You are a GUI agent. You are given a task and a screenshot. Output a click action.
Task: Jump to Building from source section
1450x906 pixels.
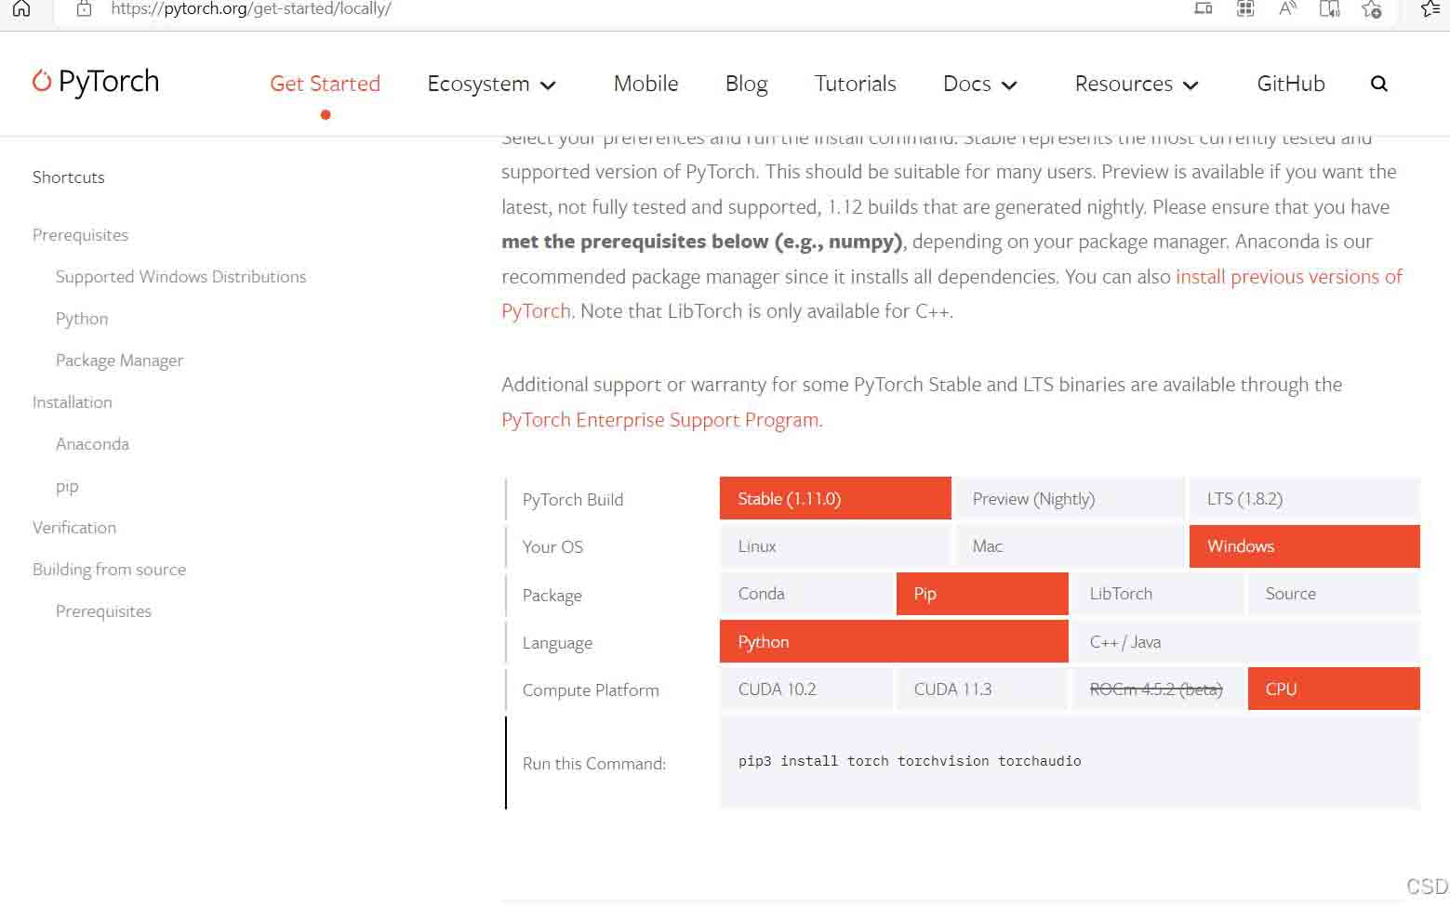point(109,570)
